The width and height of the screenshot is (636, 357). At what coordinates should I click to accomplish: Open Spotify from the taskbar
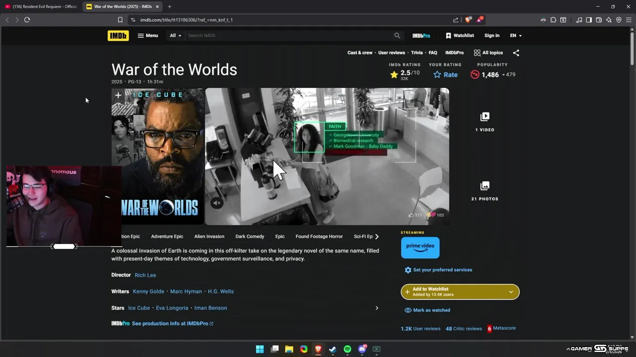347,349
